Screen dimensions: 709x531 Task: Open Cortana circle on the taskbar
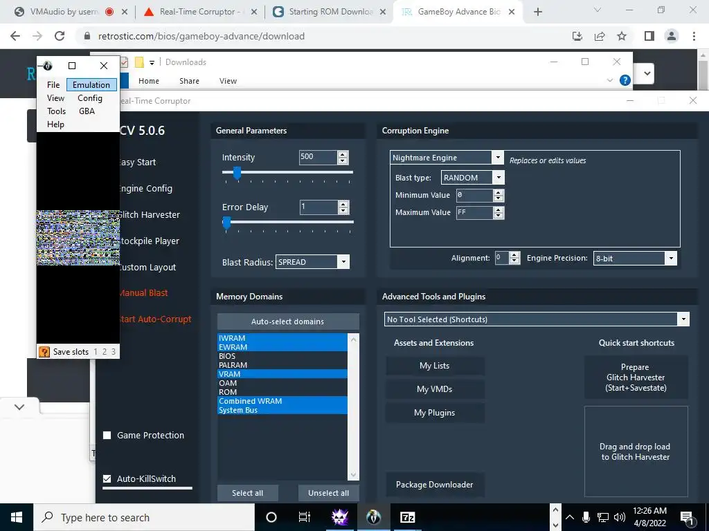(271, 517)
